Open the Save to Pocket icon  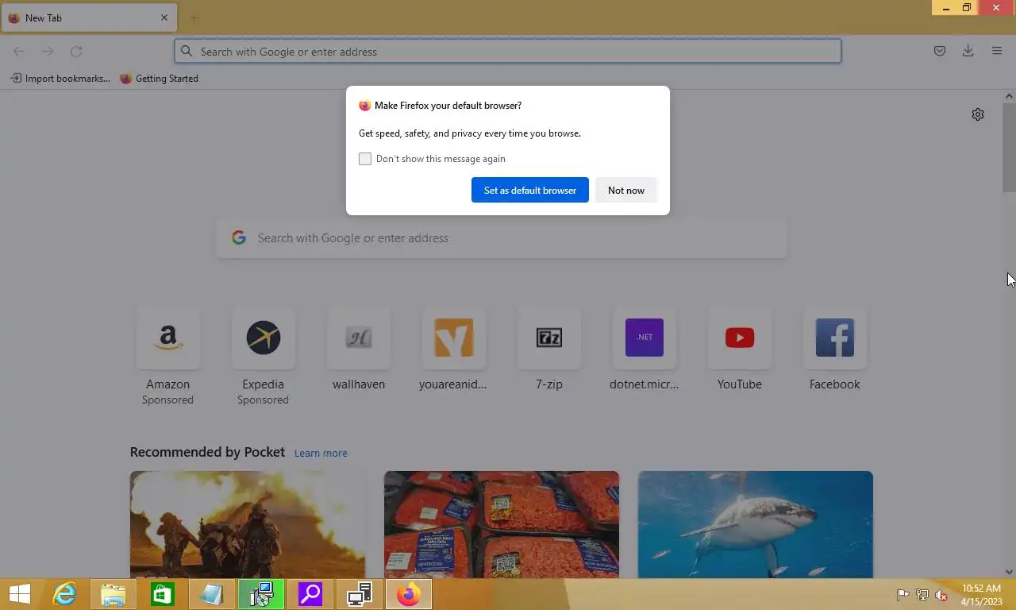coord(940,52)
